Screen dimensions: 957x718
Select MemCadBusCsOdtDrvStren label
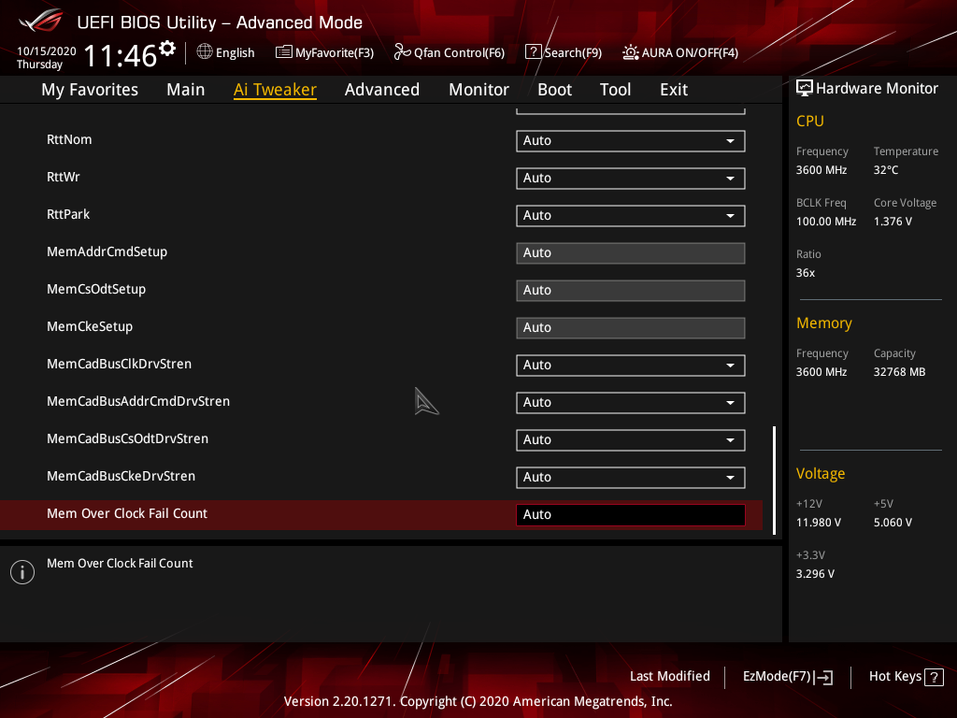[127, 438]
